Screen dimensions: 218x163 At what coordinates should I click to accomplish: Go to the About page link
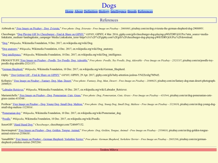79,11
